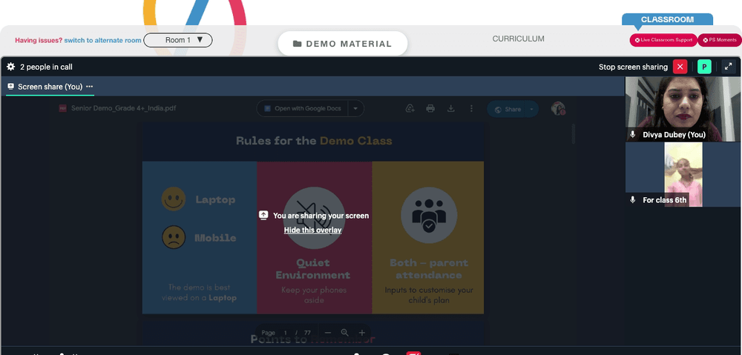742x355 pixels.
Task: Click PDF zoom magnifier icon
Action: (344, 333)
